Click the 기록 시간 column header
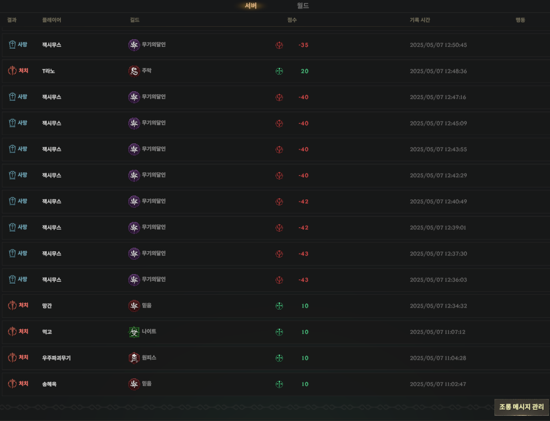 point(420,20)
